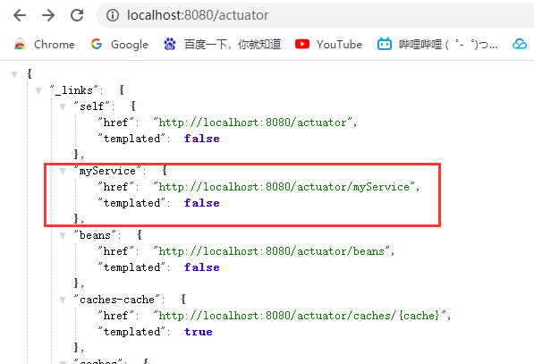Click the Bilibili TV icon
This screenshot has height=364, width=534.
(385, 44)
